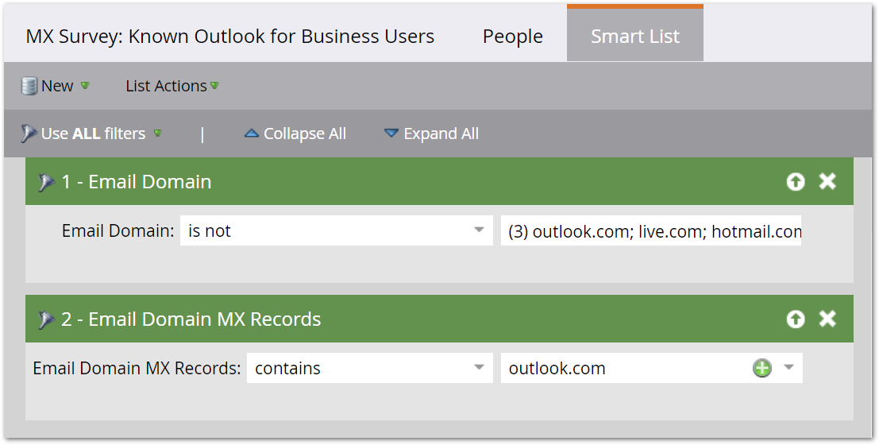Select the Smart List tab
Viewport: 879px width, 445px height.
[635, 35]
